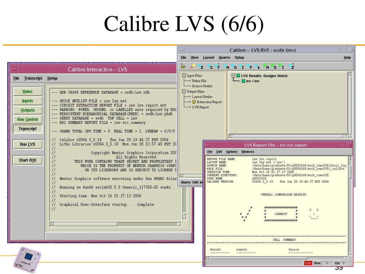Click the report file horizontal scrollbar thumb
This screenshot has width=365, height=274.
tap(258, 258)
